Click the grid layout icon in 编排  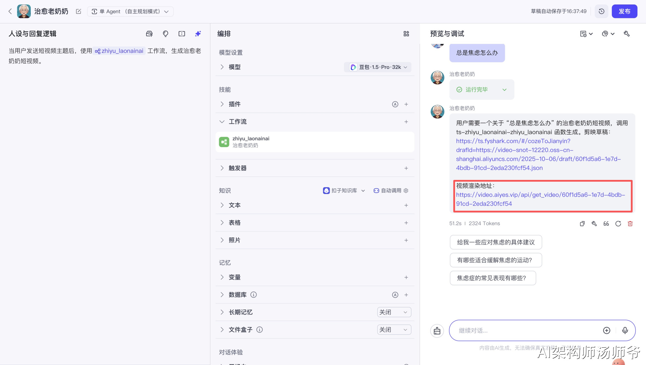[x=406, y=34]
